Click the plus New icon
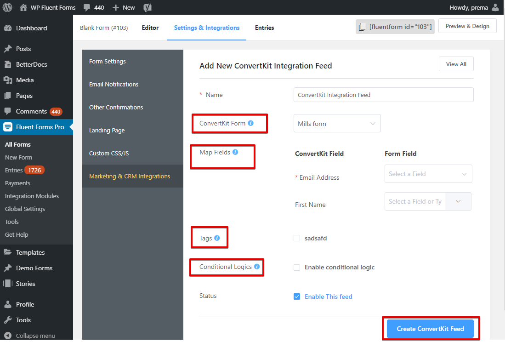Image resolution: width=505 pixels, height=342 pixels. (x=116, y=7)
